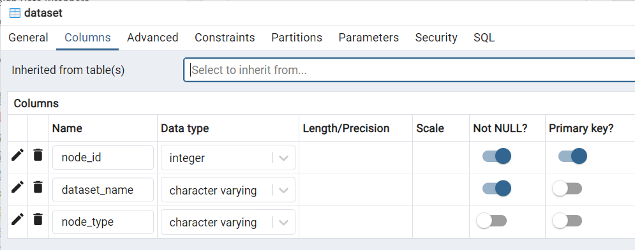Delete the dataset_name column
Viewport: 635px width, 250px height.
38,187
